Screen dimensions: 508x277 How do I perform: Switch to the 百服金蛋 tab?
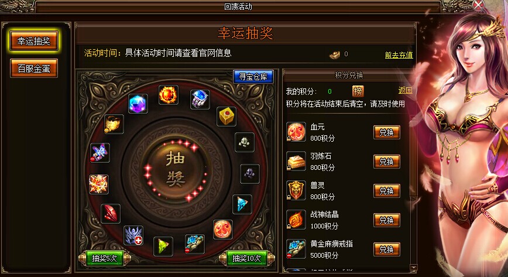(34, 68)
